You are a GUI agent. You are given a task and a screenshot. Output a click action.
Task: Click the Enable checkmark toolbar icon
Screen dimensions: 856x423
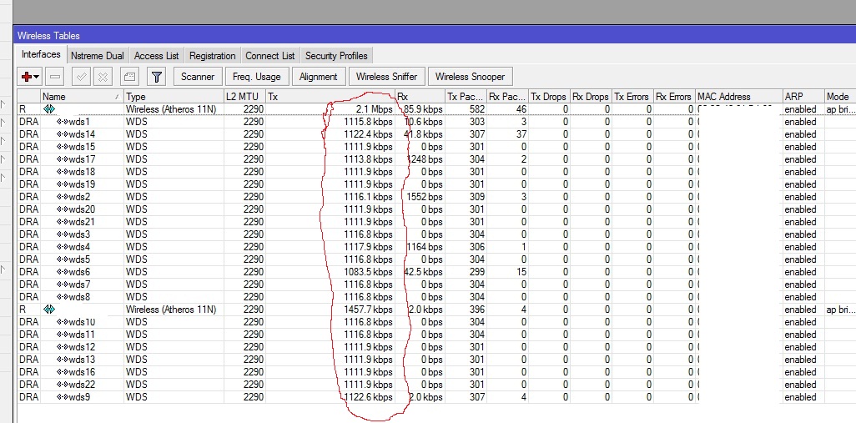tap(82, 77)
